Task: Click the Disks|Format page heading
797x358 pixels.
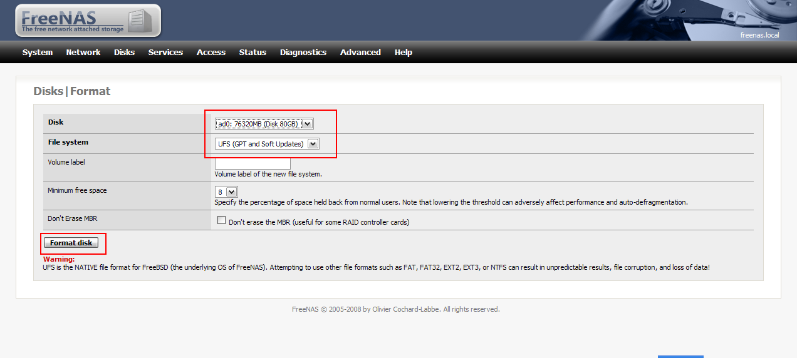Action: pos(72,91)
